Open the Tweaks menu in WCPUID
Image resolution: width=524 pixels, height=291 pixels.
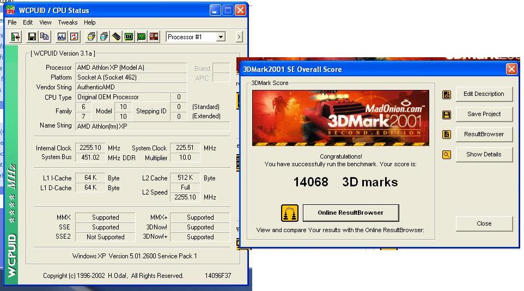tap(68, 22)
